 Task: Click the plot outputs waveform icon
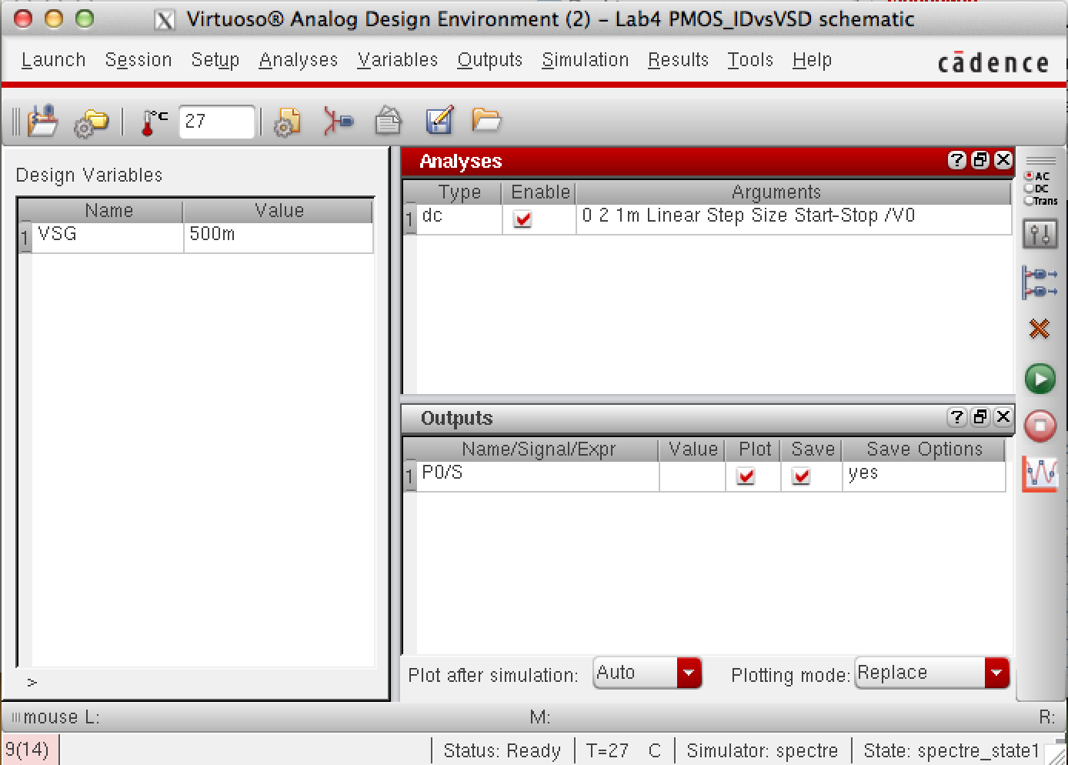click(x=1040, y=474)
